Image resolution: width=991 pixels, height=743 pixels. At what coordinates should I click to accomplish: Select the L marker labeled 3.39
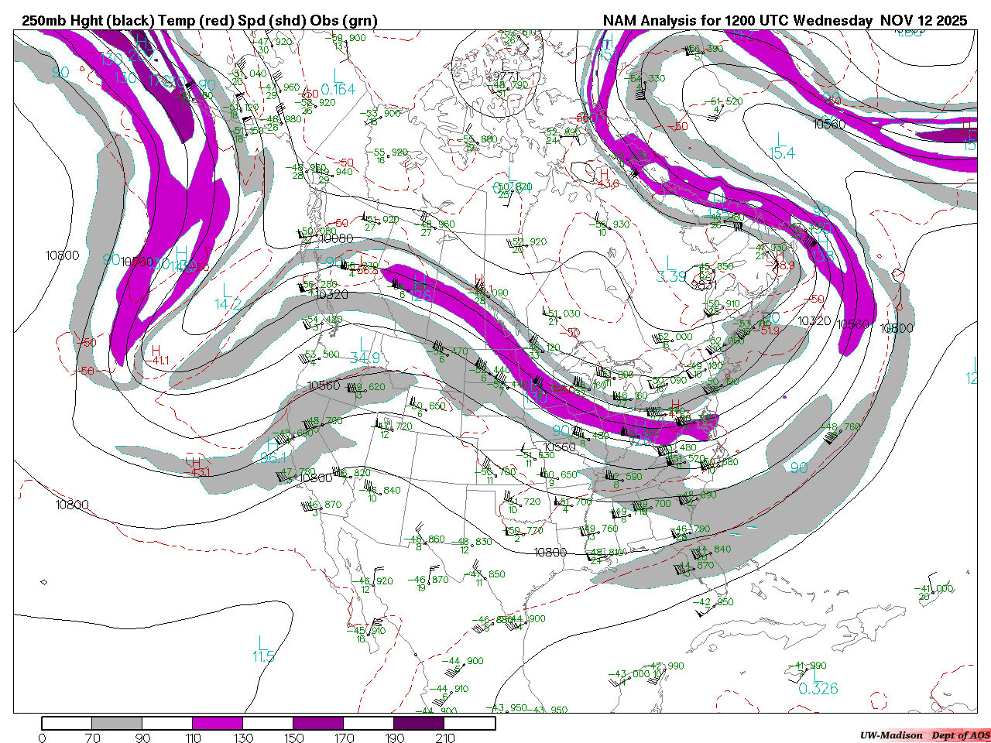(670, 263)
